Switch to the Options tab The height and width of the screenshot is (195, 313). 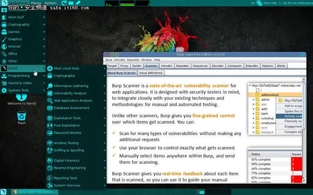(x=267, y=66)
